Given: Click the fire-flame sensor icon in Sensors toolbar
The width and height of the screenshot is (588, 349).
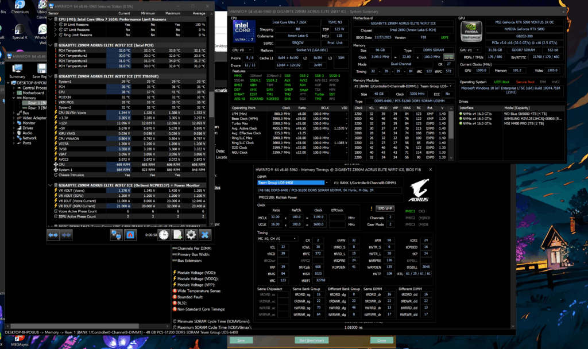Looking at the screenshot, I should click(x=130, y=235).
